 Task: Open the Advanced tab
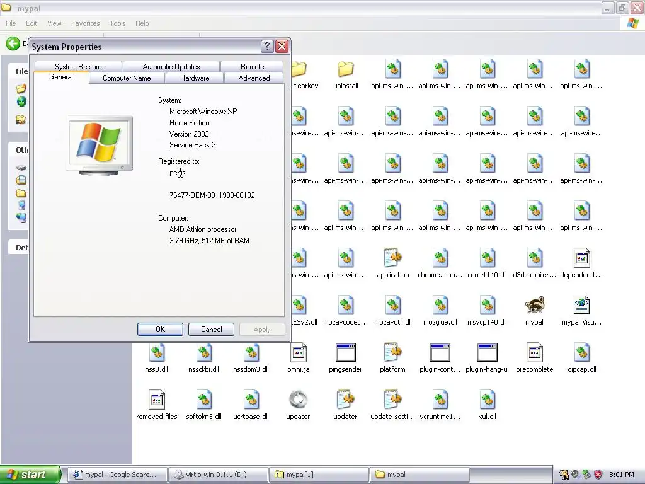(x=254, y=78)
